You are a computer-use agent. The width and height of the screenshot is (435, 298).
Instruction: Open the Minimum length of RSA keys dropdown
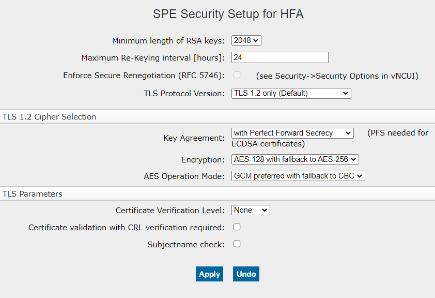coord(246,40)
